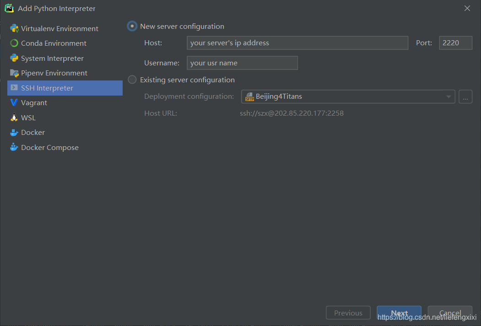Focus the Host input field
481x326 pixels.
tap(297, 43)
